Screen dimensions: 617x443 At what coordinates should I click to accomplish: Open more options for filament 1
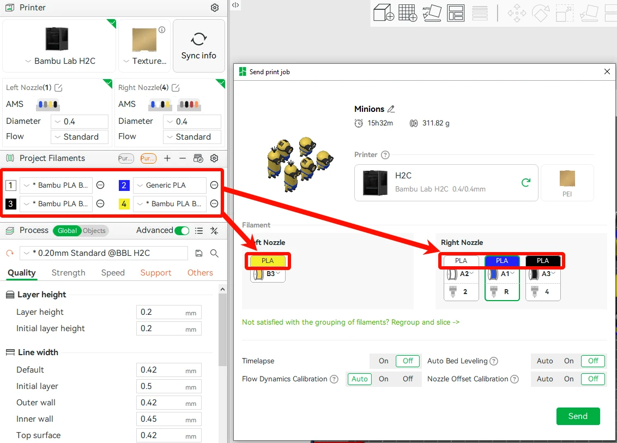(x=100, y=185)
